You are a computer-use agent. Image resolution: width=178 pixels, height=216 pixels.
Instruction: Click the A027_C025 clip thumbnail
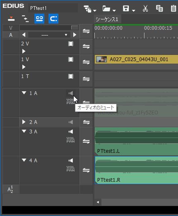[101, 59]
